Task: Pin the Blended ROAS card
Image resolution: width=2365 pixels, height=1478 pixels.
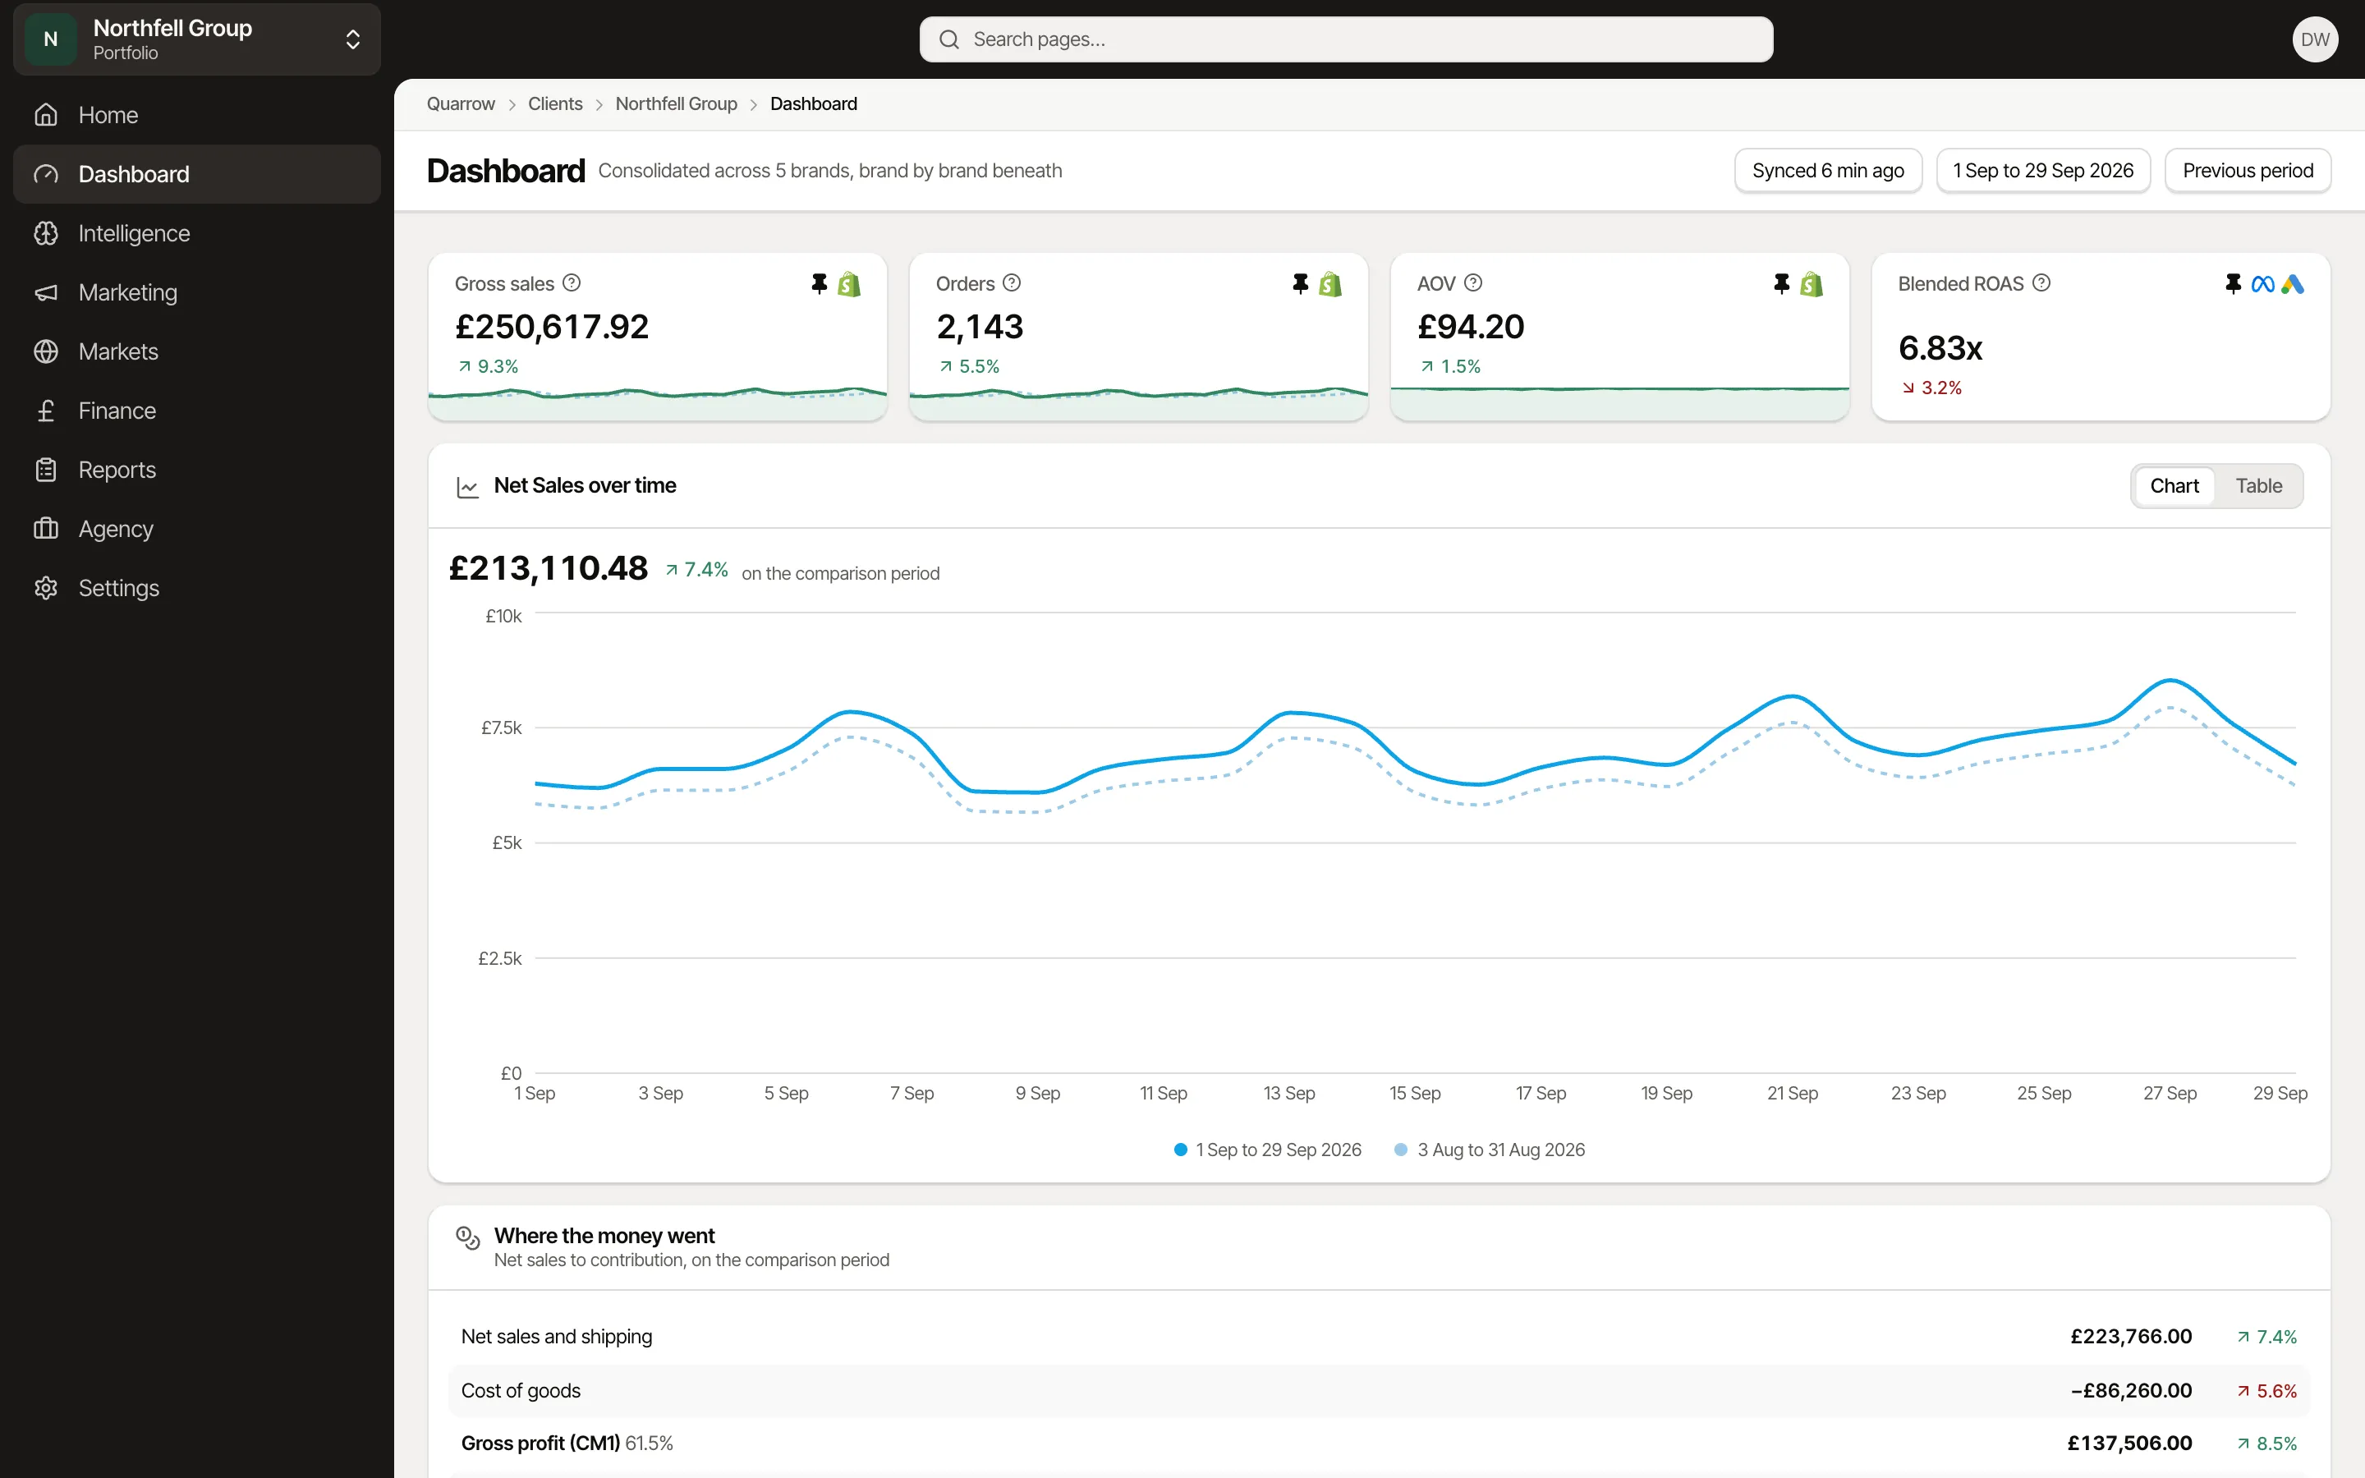Action: [x=2233, y=283]
